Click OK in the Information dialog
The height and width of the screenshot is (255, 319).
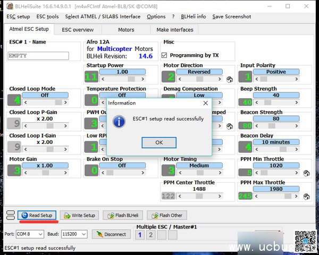(159, 142)
